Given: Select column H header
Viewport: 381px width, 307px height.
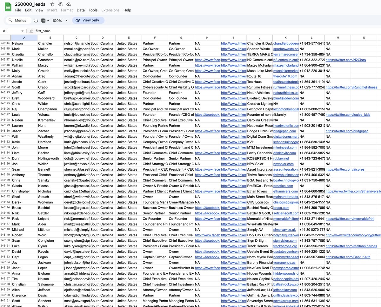Looking at the screenshot, I should pos(207,38).
